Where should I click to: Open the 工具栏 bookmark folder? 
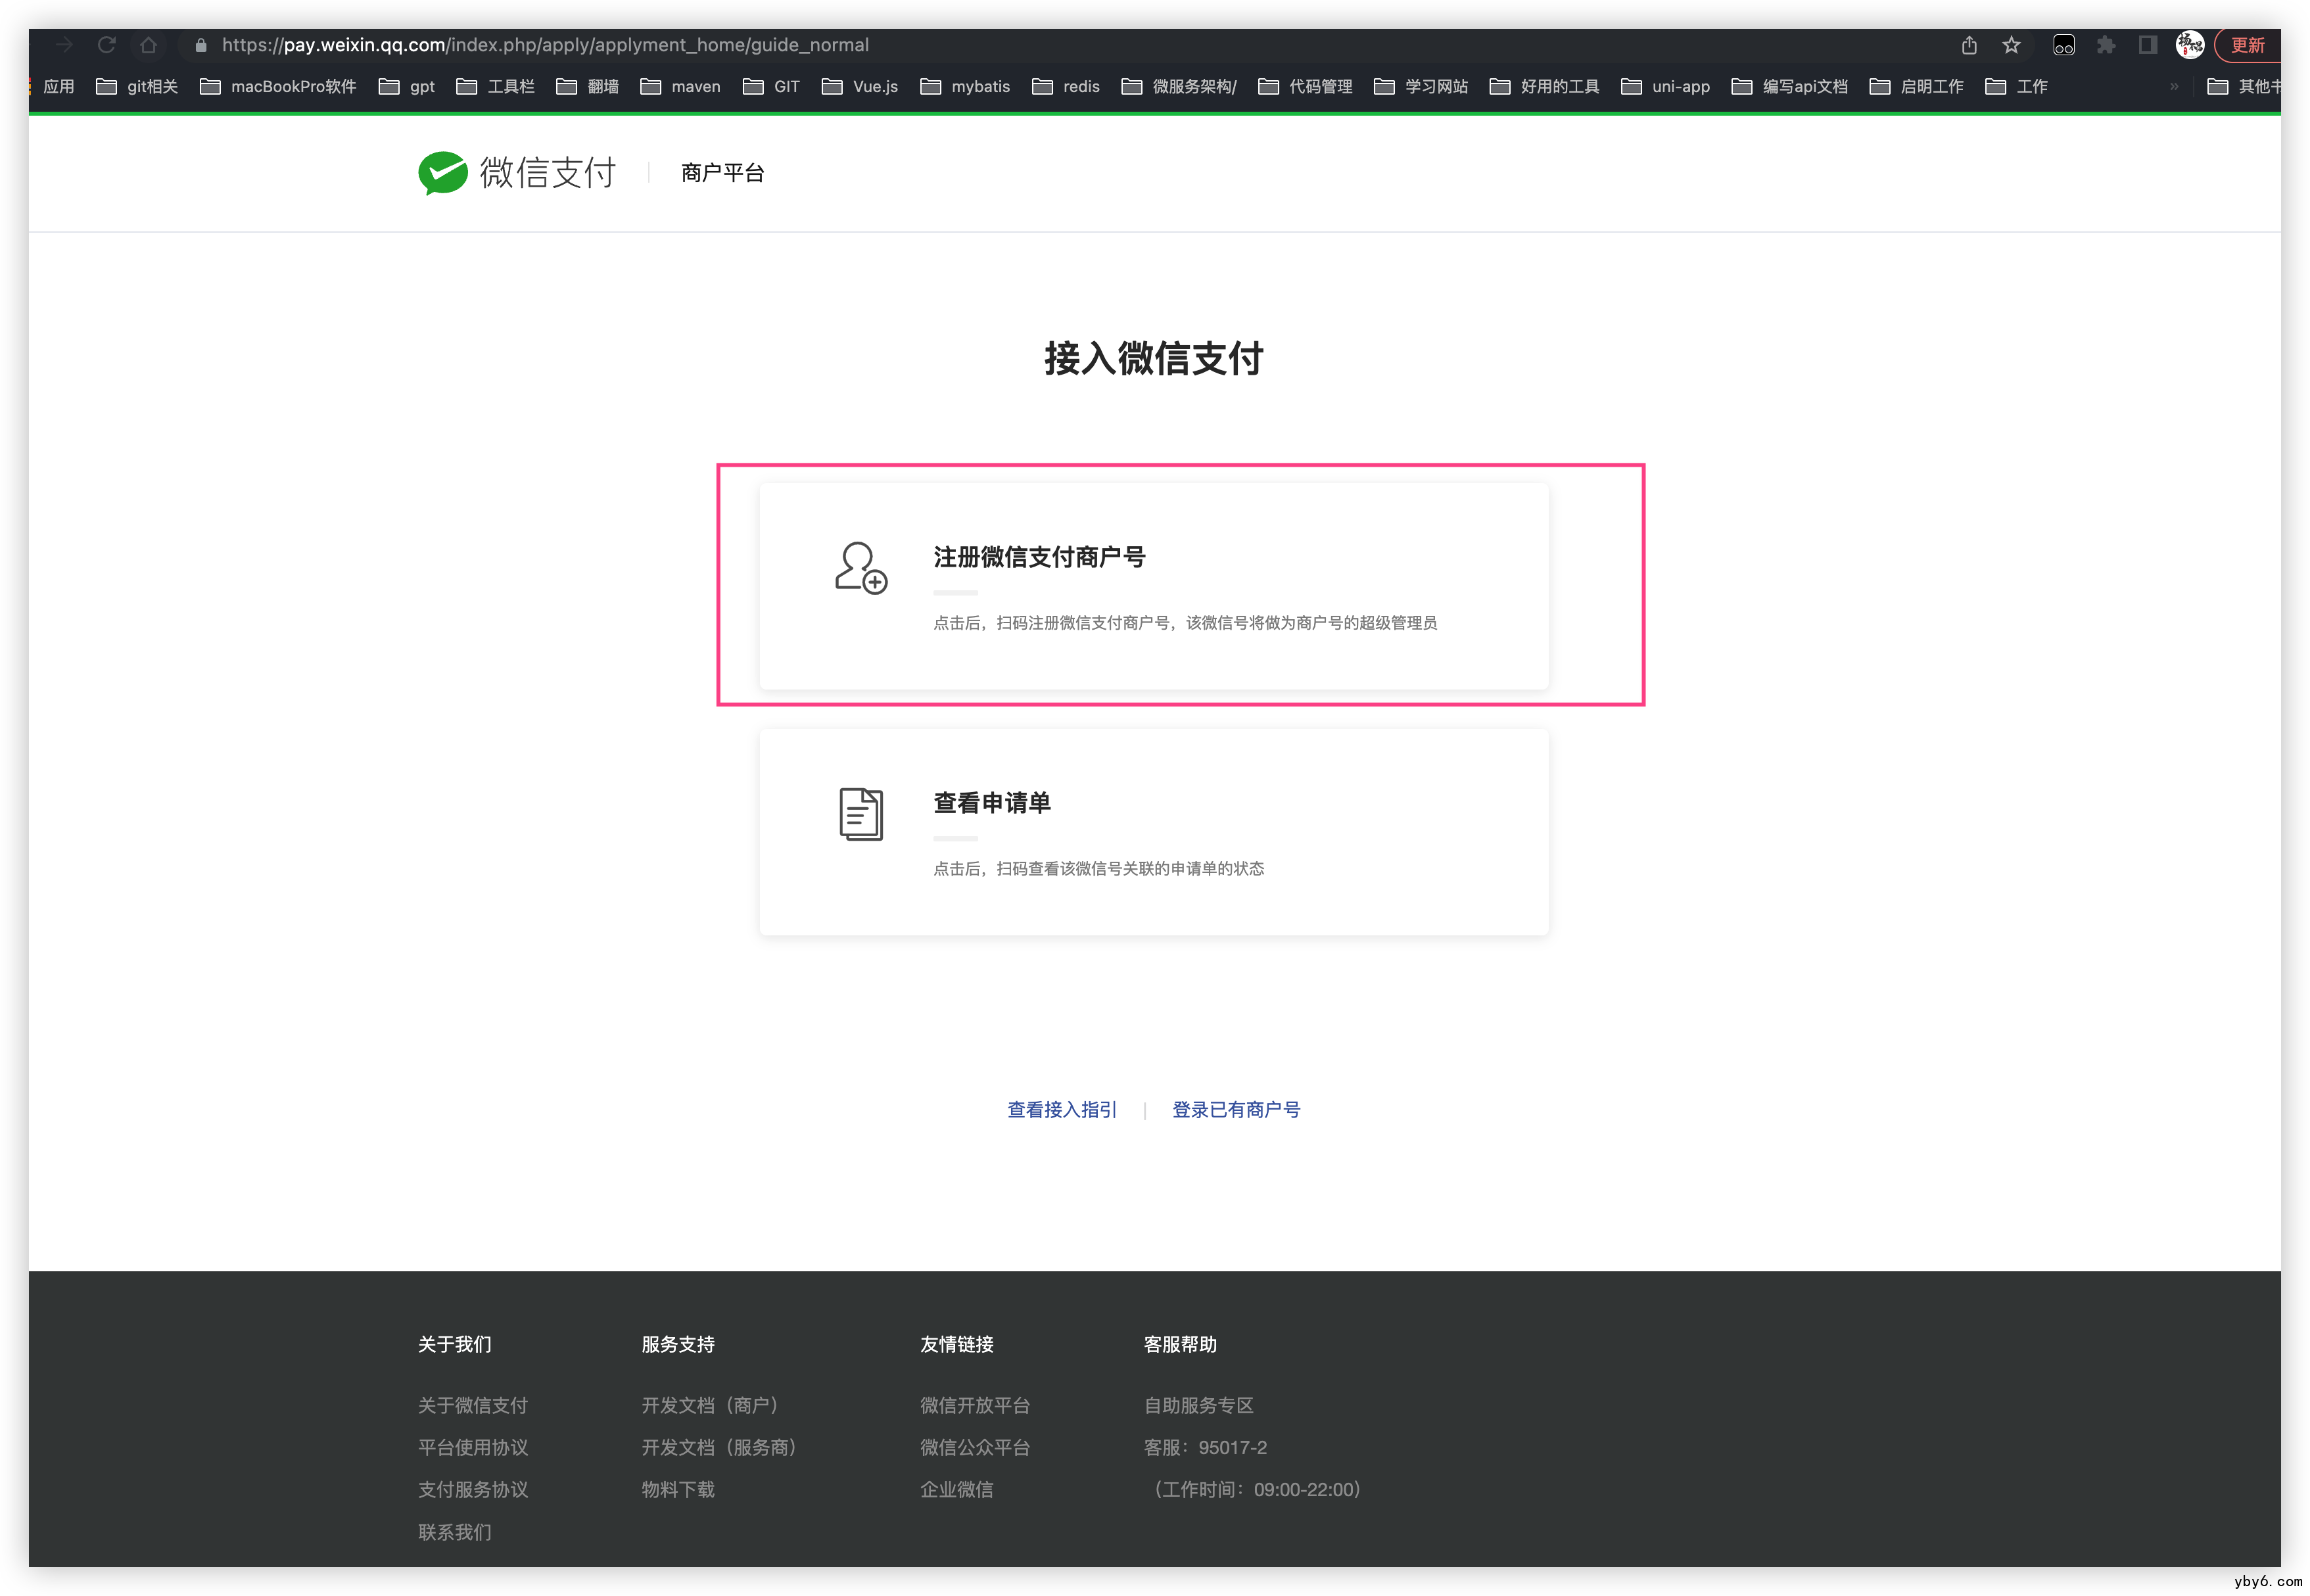tap(496, 87)
